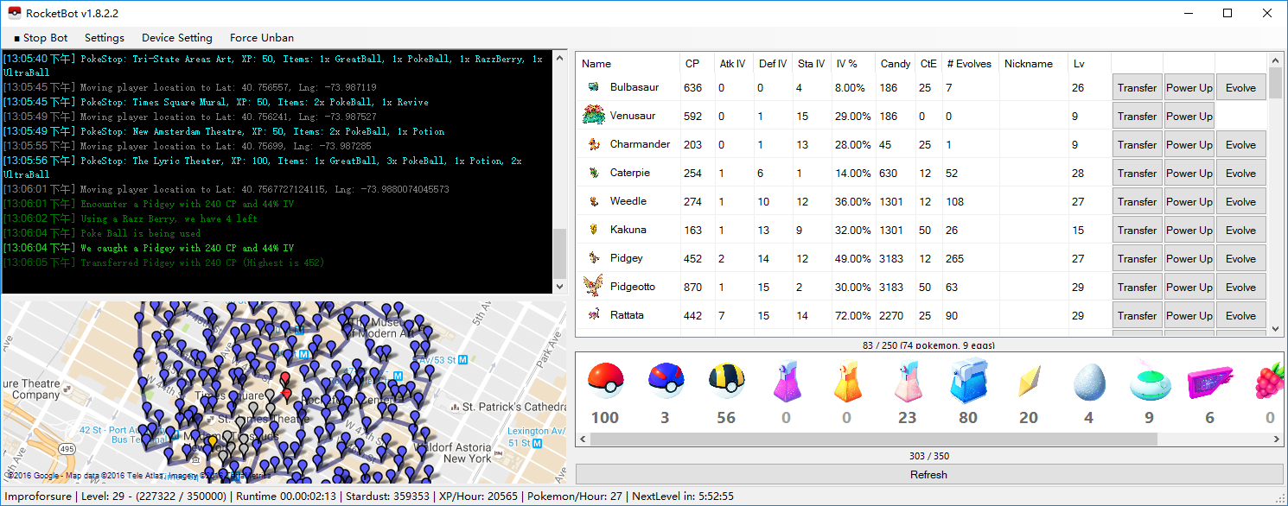The height and width of the screenshot is (506, 1288).
Task: Click the green Incense item icon
Action: [x=1149, y=380]
